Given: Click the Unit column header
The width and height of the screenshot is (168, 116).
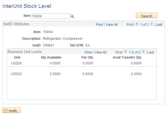Looking at the screenshot, I should tap(17, 57).
